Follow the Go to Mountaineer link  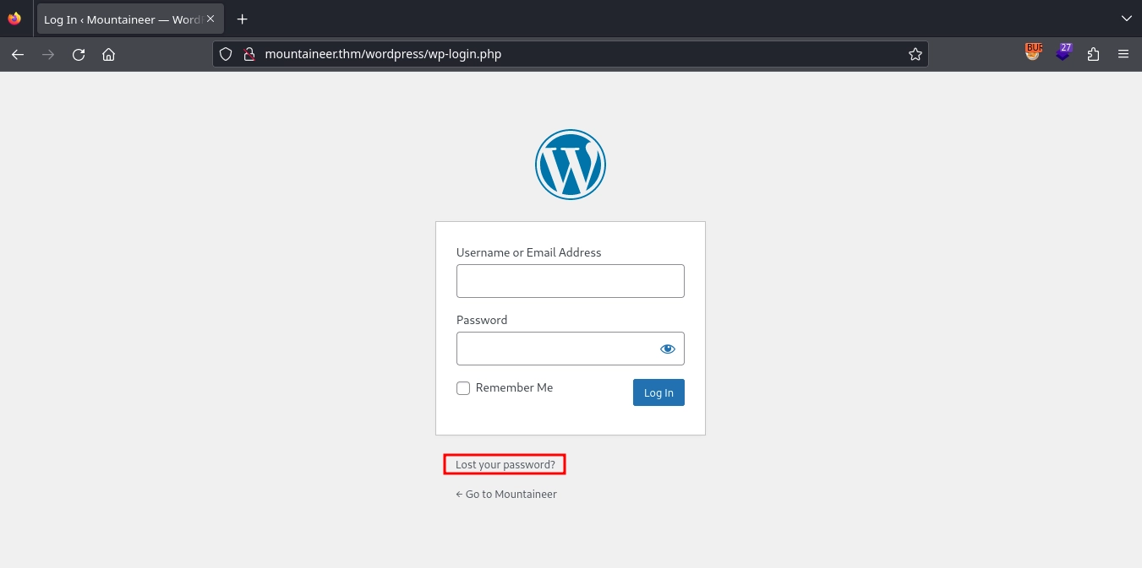506,494
